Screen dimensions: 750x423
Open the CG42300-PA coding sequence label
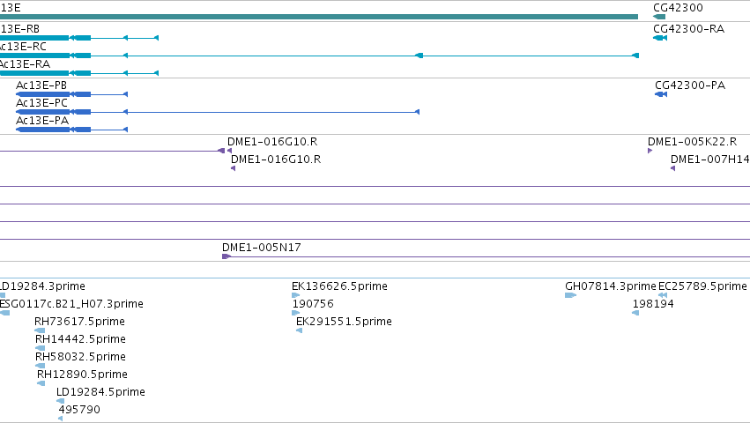click(x=690, y=85)
